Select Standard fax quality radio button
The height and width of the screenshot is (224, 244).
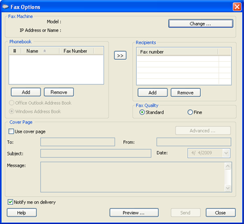(x=142, y=112)
